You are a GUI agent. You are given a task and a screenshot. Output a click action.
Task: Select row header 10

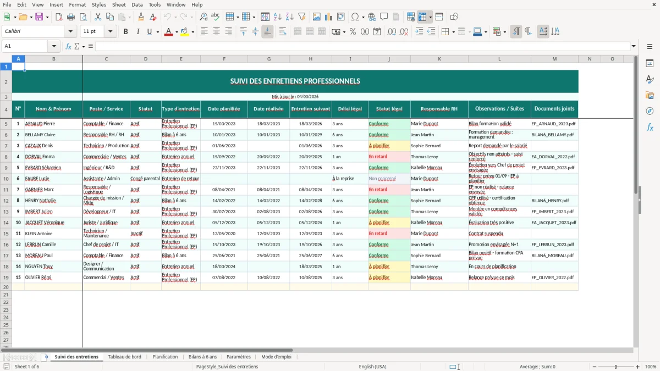6,179
